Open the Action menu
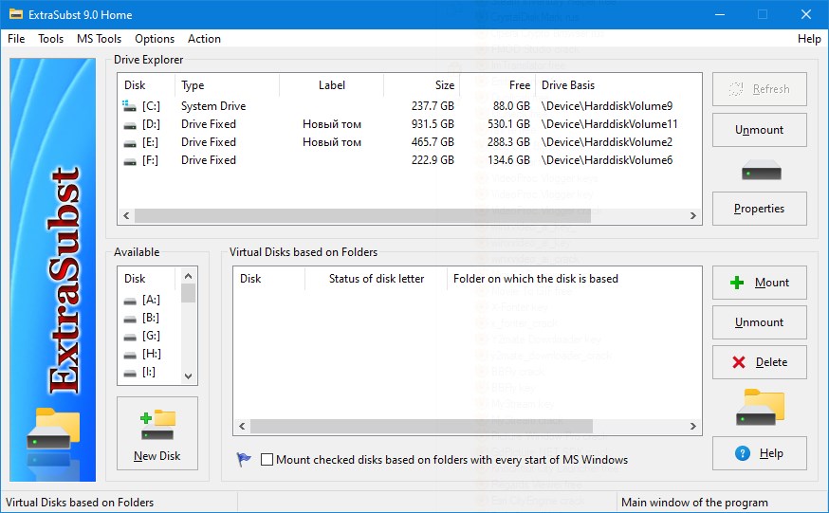 click(204, 39)
